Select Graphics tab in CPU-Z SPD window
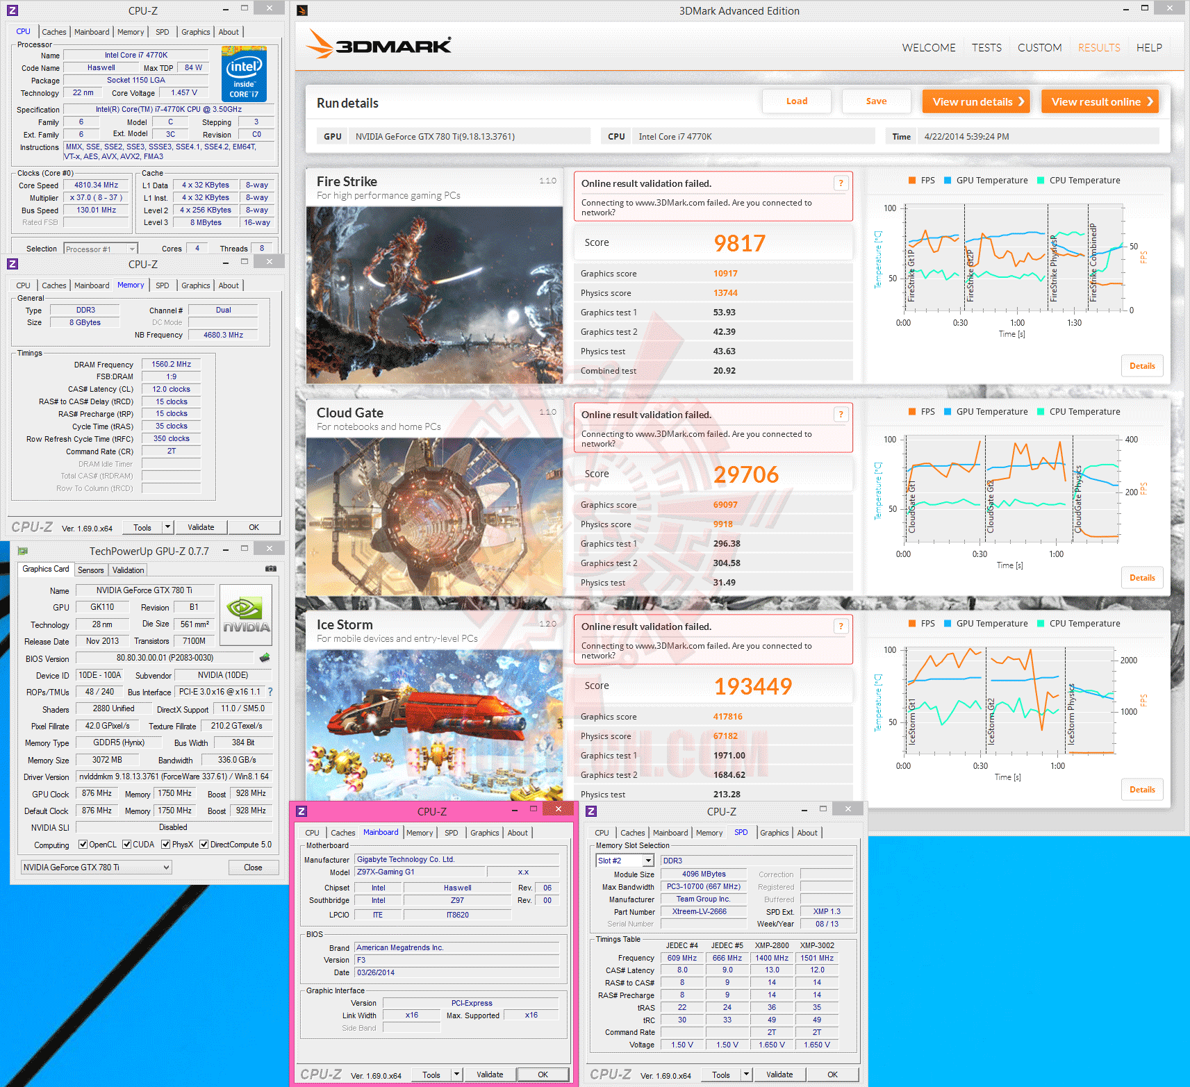1190x1087 pixels. [774, 833]
